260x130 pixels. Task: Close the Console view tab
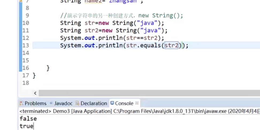point(137,103)
